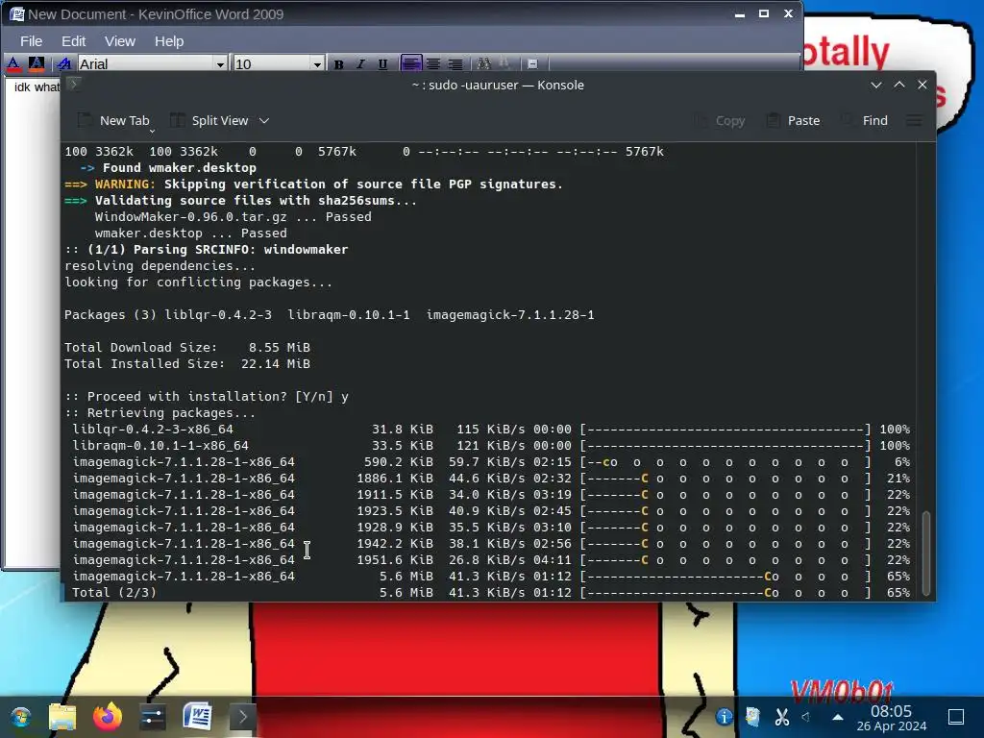This screenshot has width=984, height=738.
Task: Click the Konsole keep-below down chevron
Action: coord(876,85)
